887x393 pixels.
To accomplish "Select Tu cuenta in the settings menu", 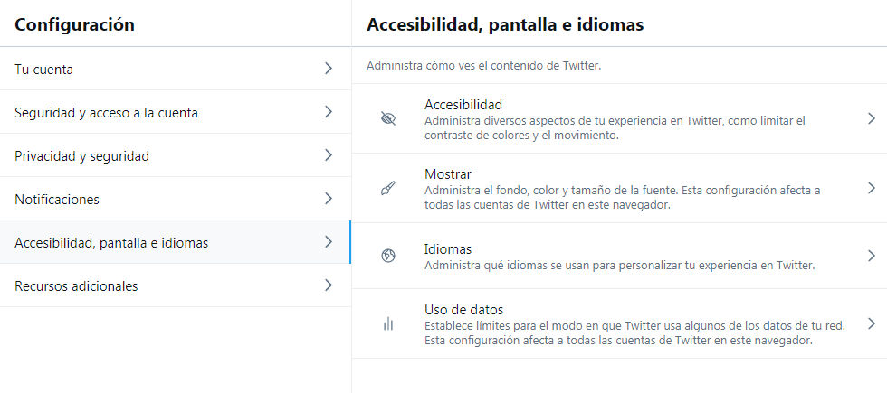I will [x=176, y=69].
